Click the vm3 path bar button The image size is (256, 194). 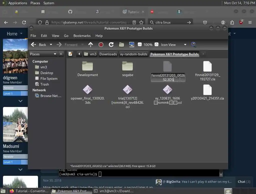tap(90, 54)
